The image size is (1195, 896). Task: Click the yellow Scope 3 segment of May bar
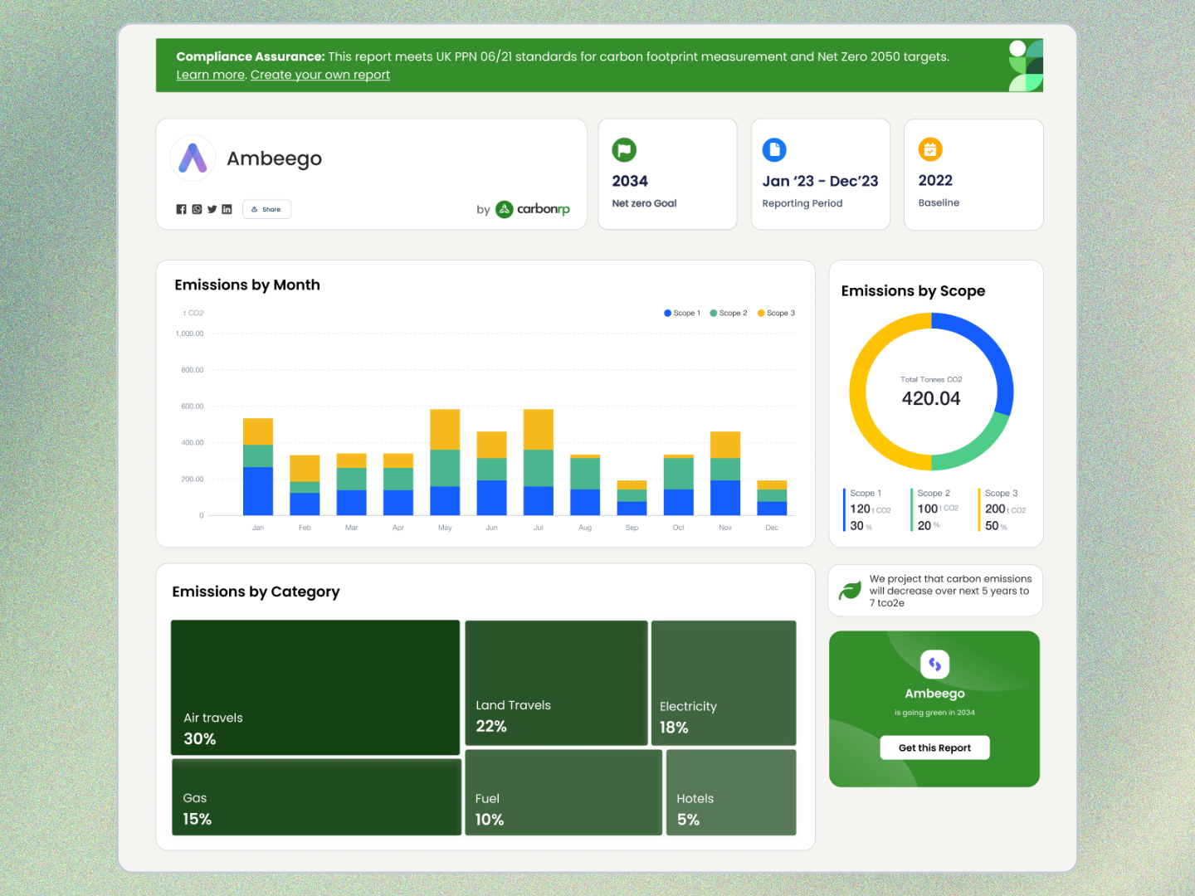pyautogui.click(x=445, y=430)
